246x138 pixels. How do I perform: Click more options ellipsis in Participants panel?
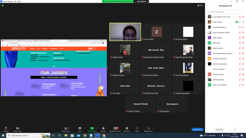click(x=235, y=130)
